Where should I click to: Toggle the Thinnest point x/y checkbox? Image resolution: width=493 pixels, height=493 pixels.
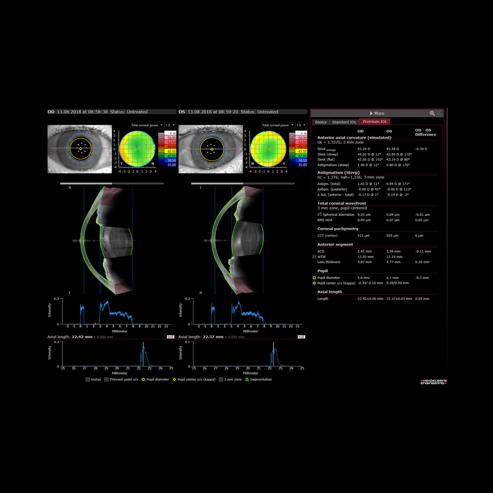click(x=106, y=380)
